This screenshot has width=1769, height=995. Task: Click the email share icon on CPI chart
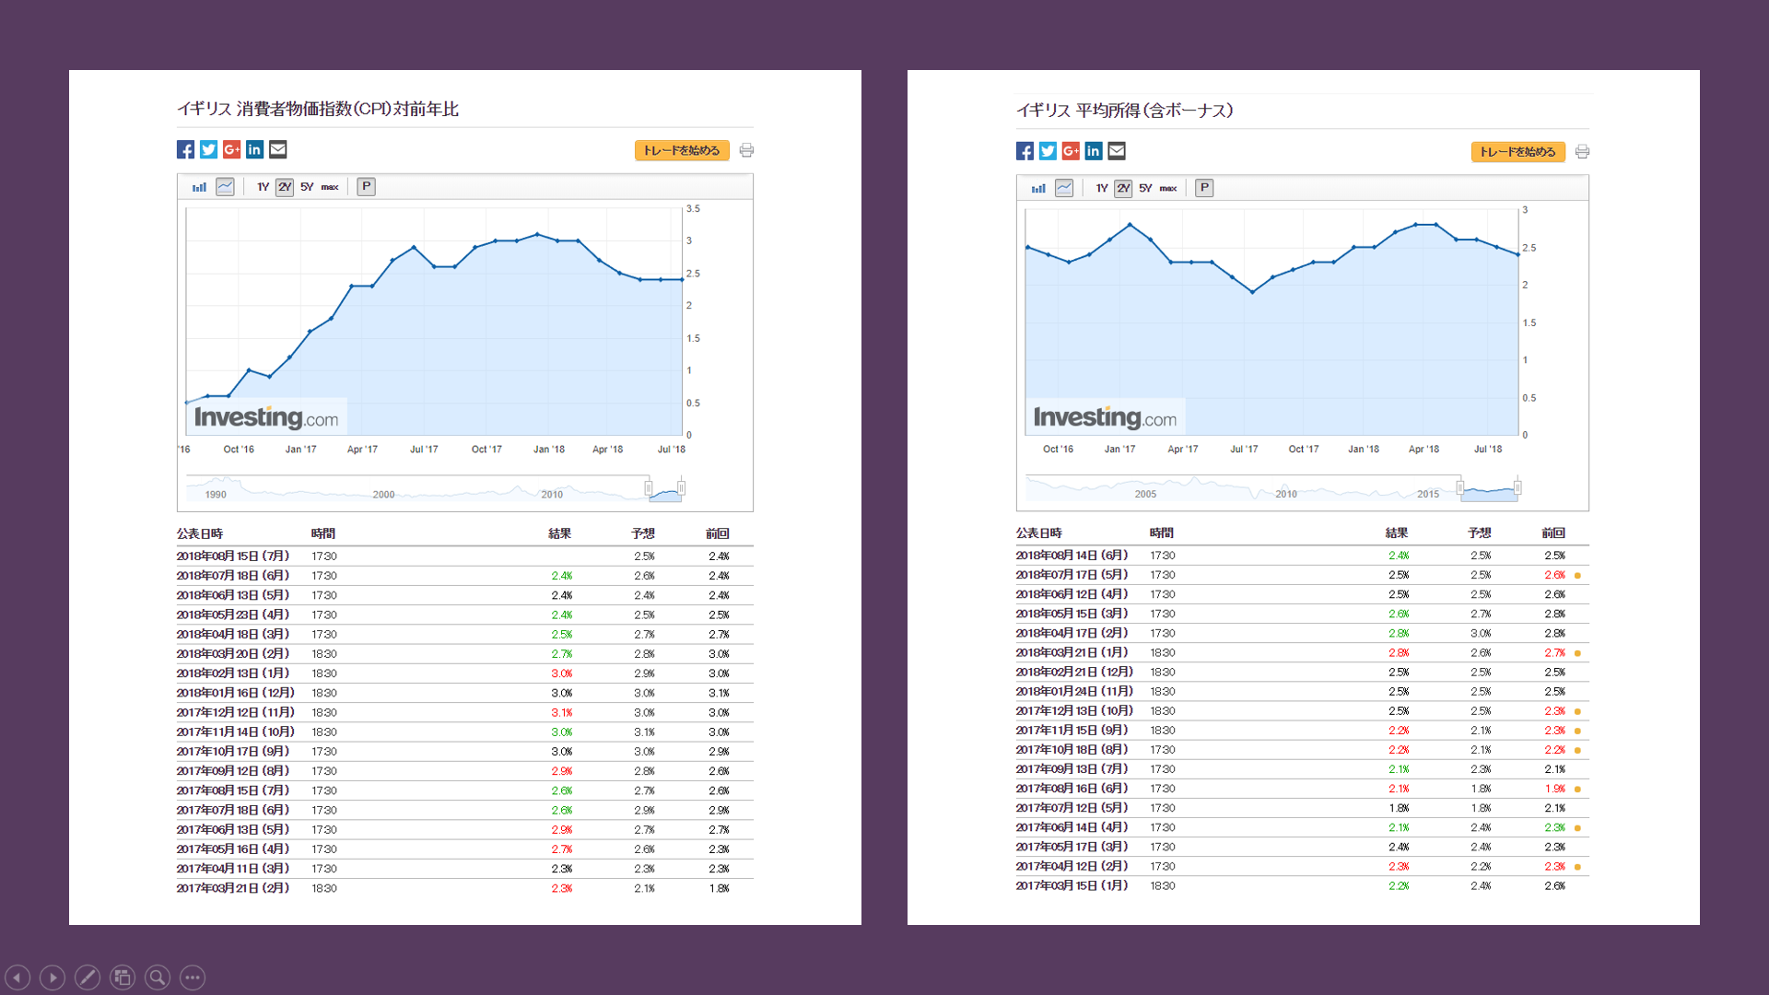(x=277, y=149)
